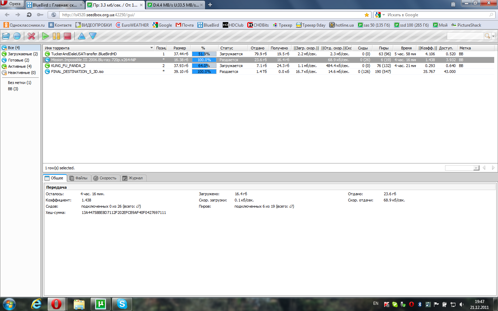Sort by the Размер column header
498x311 pixels.
(180, 48)
